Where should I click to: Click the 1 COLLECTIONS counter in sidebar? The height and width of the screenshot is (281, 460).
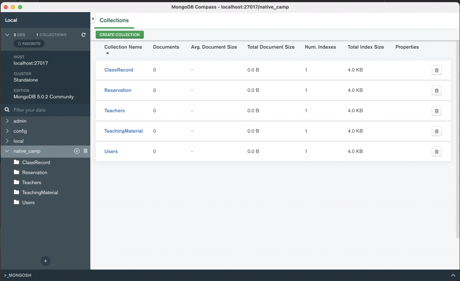coord(51,35)
